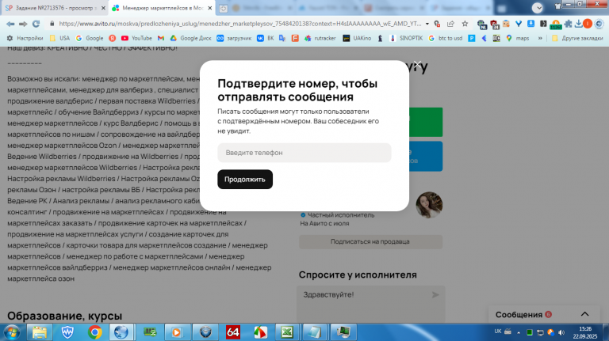609x341 pixels.
Task: Go forward with browser forward arrow
Action: click(x=23, y=24)
